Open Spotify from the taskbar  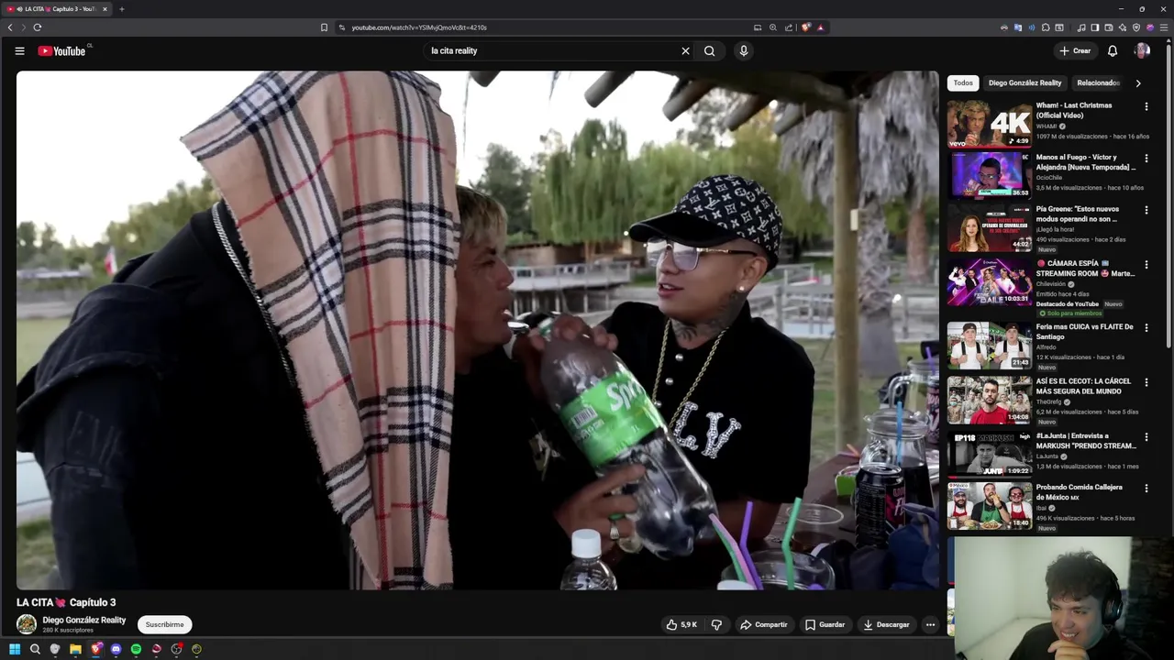[x=136, y=649]
